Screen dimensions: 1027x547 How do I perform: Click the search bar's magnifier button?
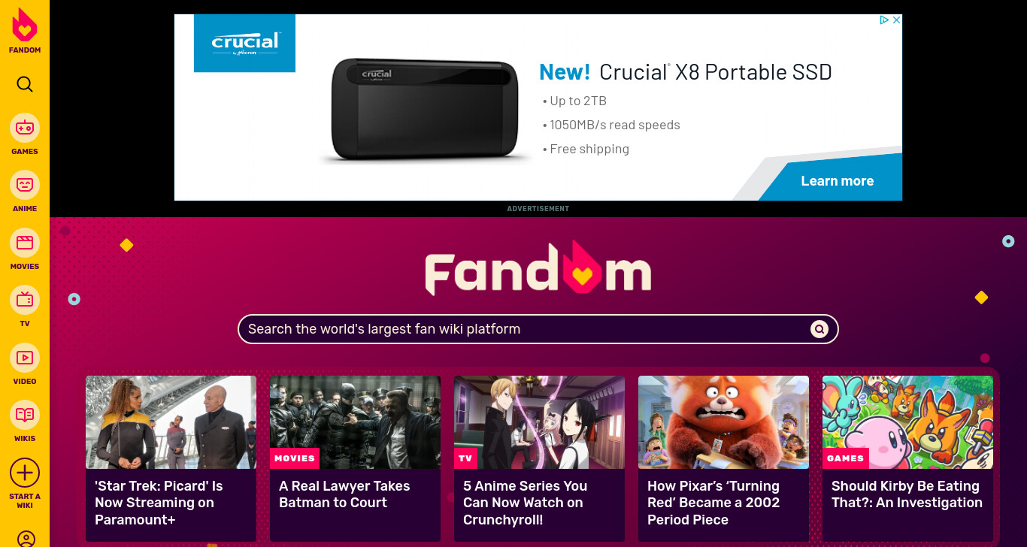coord(819,329)
